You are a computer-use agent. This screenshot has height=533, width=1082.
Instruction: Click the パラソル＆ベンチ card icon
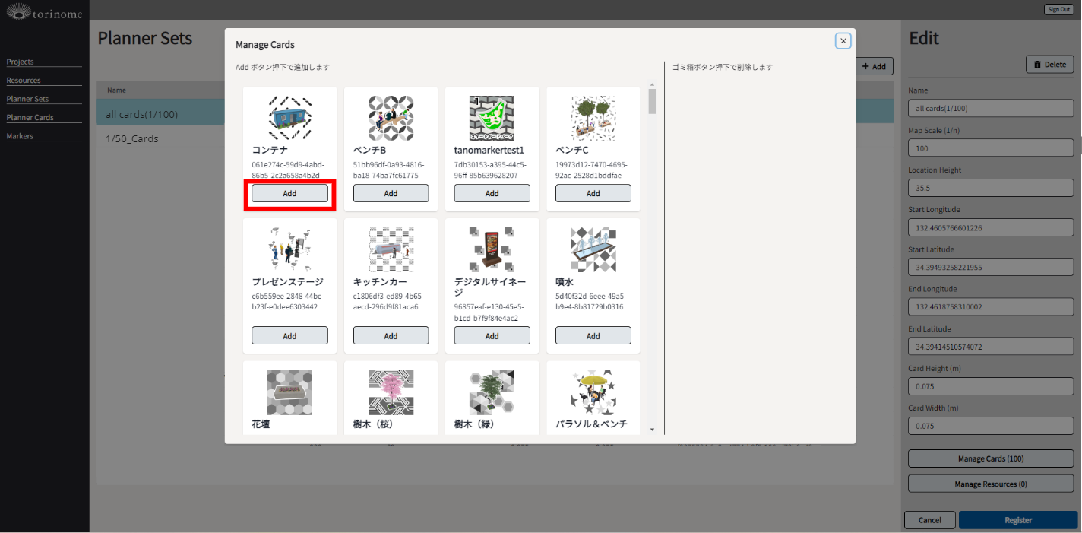point(593,392)
